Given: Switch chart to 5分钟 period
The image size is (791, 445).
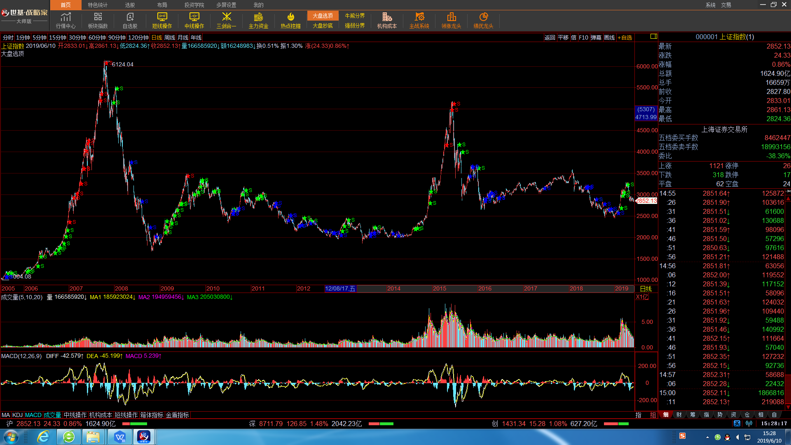Looking at the screenshot, I should tap(39, 37).
